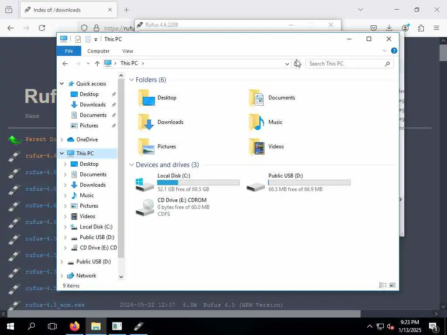Select bottom Public USB (D:) tree entry
Viewport: 447px width, 335px height.
93,262
